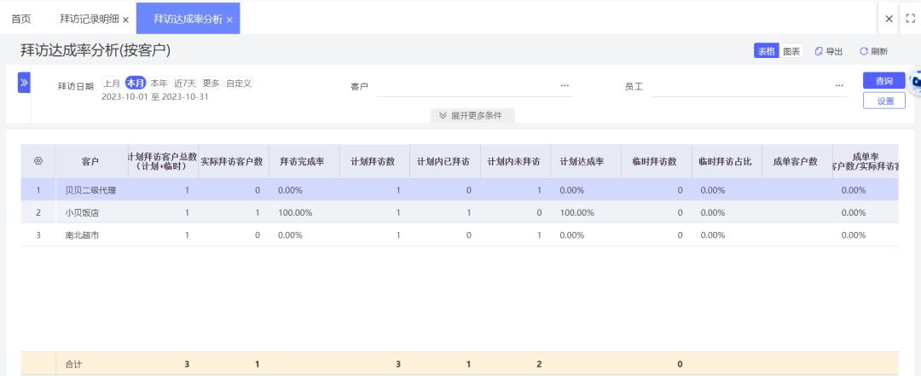Screen dimensions: 921x376
Task: Select the 小贝饭店 table row
Action: pos(460,212)
